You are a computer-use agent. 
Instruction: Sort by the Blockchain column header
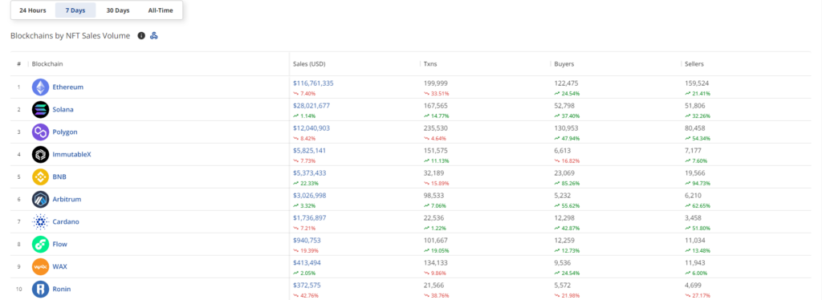[x=47, y=64]
